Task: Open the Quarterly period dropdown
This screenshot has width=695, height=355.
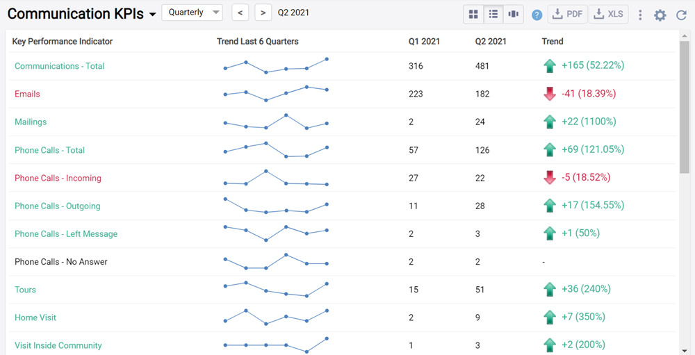Action: [x=193, y=13]
